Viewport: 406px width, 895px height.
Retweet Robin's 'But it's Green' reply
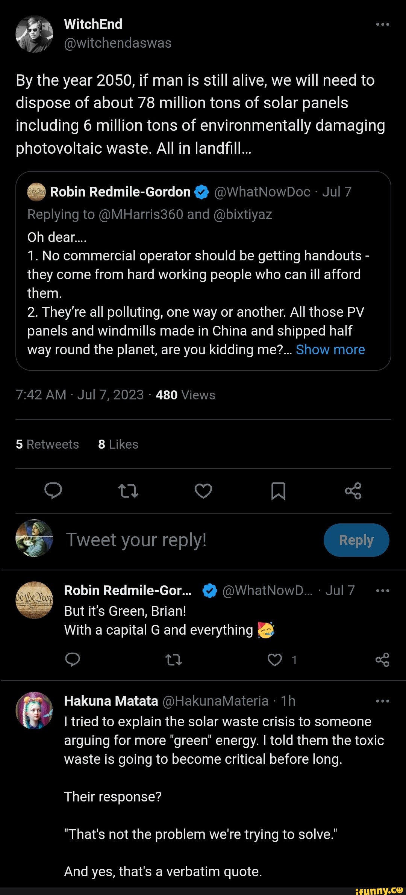174,660
